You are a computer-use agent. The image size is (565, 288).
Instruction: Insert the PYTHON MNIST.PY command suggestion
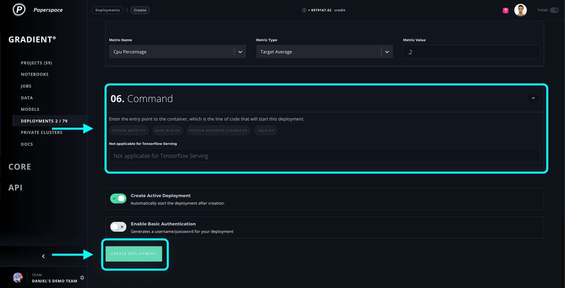coord(129,131)
